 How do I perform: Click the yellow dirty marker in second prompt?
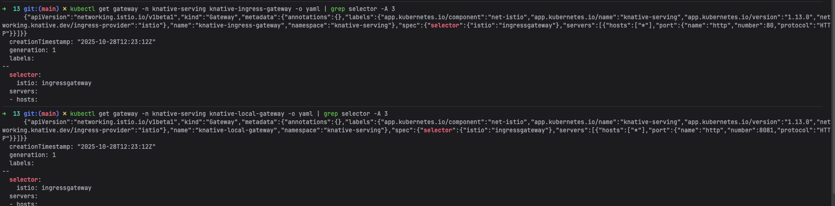coord(65,114)
